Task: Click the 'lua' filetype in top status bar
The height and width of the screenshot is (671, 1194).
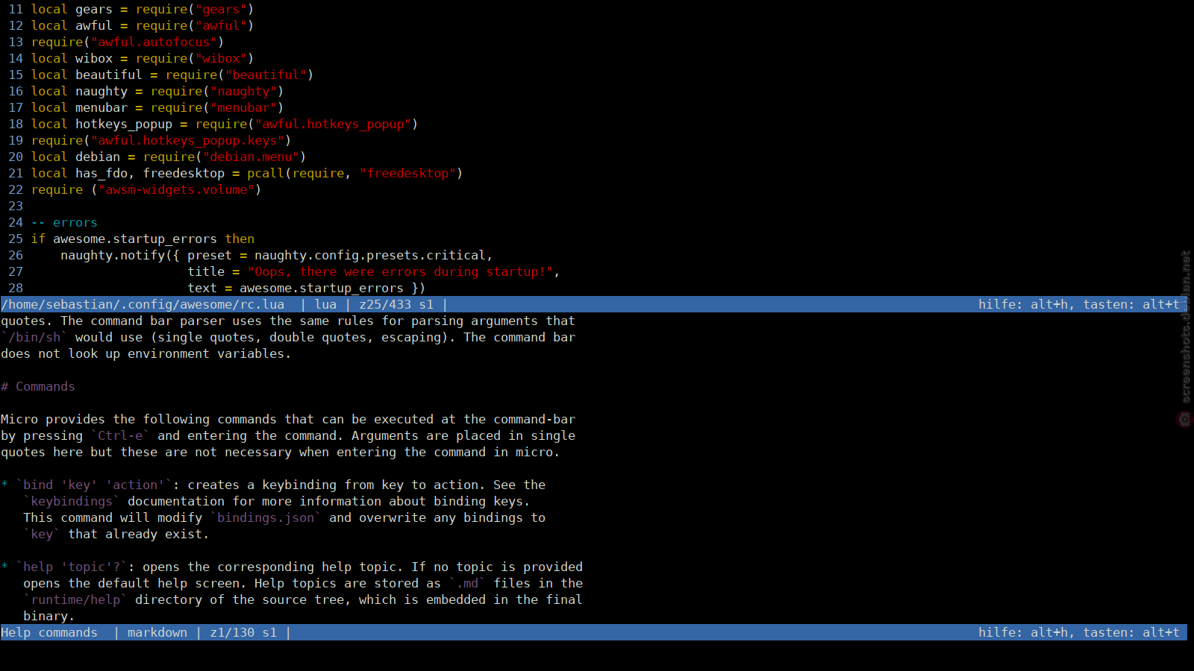Action: (x=325, y=304)
